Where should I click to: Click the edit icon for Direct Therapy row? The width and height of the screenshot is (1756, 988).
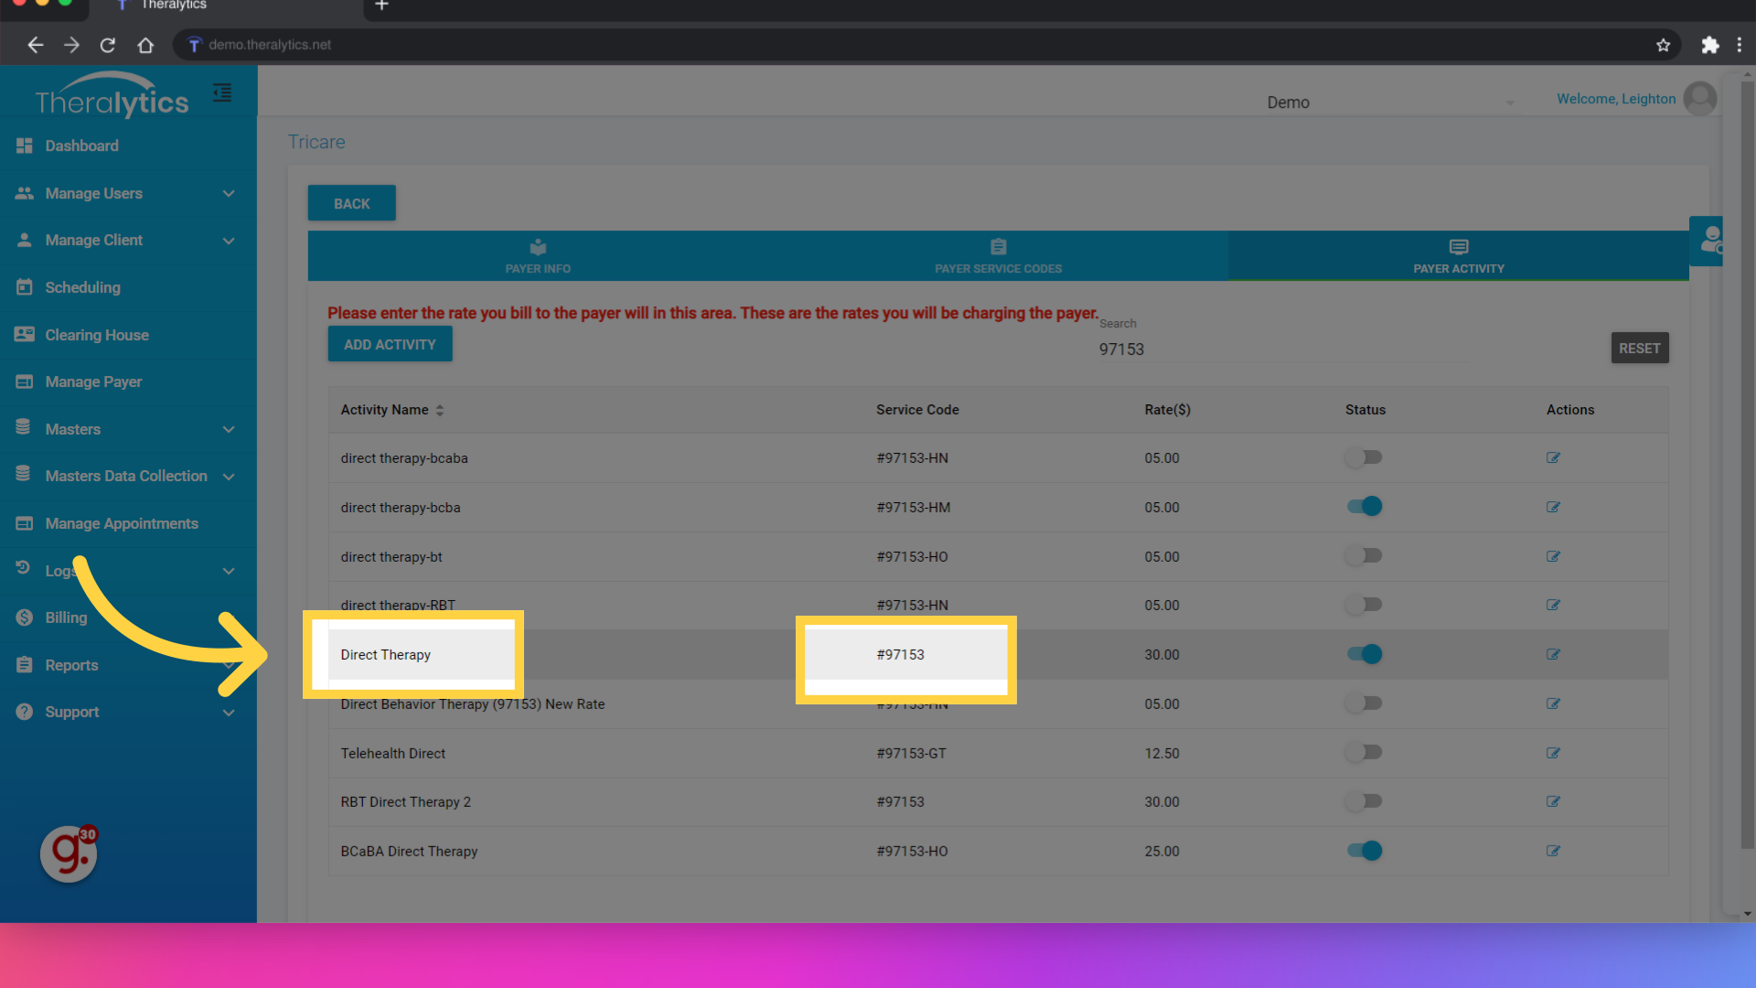coord(1553,654)
